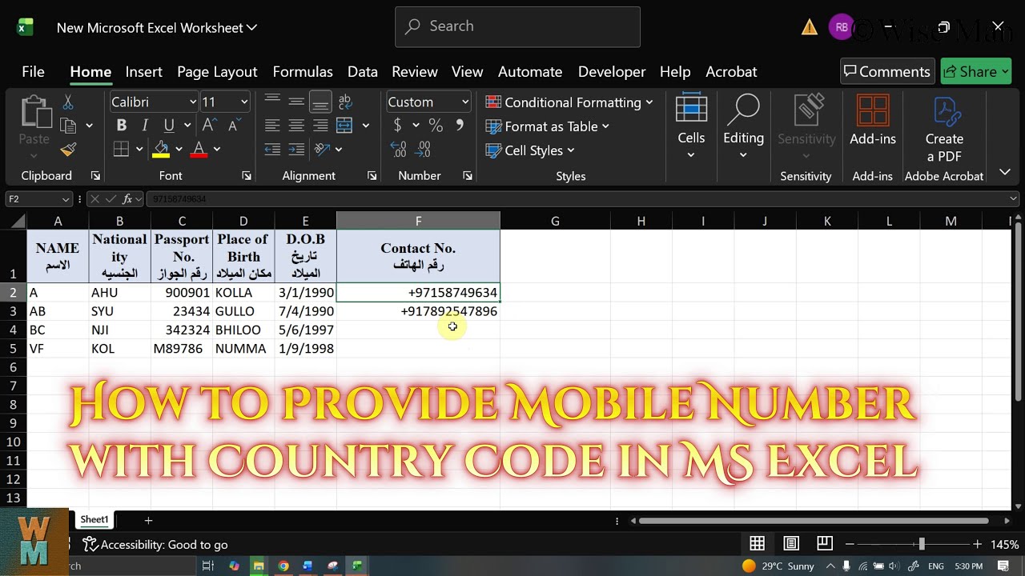Click Decrease Decimal icon

point(424,149)
